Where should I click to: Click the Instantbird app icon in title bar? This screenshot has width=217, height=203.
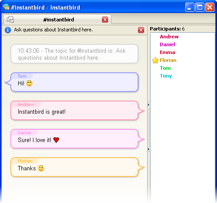6,7
